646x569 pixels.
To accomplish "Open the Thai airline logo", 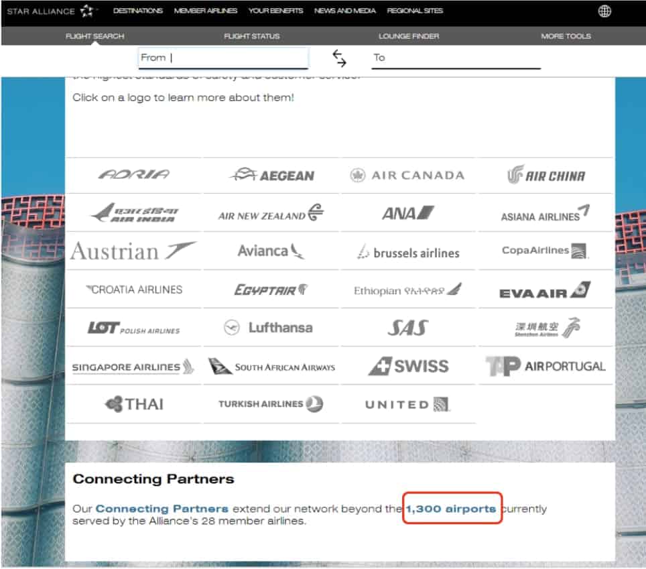I will 134,404.
